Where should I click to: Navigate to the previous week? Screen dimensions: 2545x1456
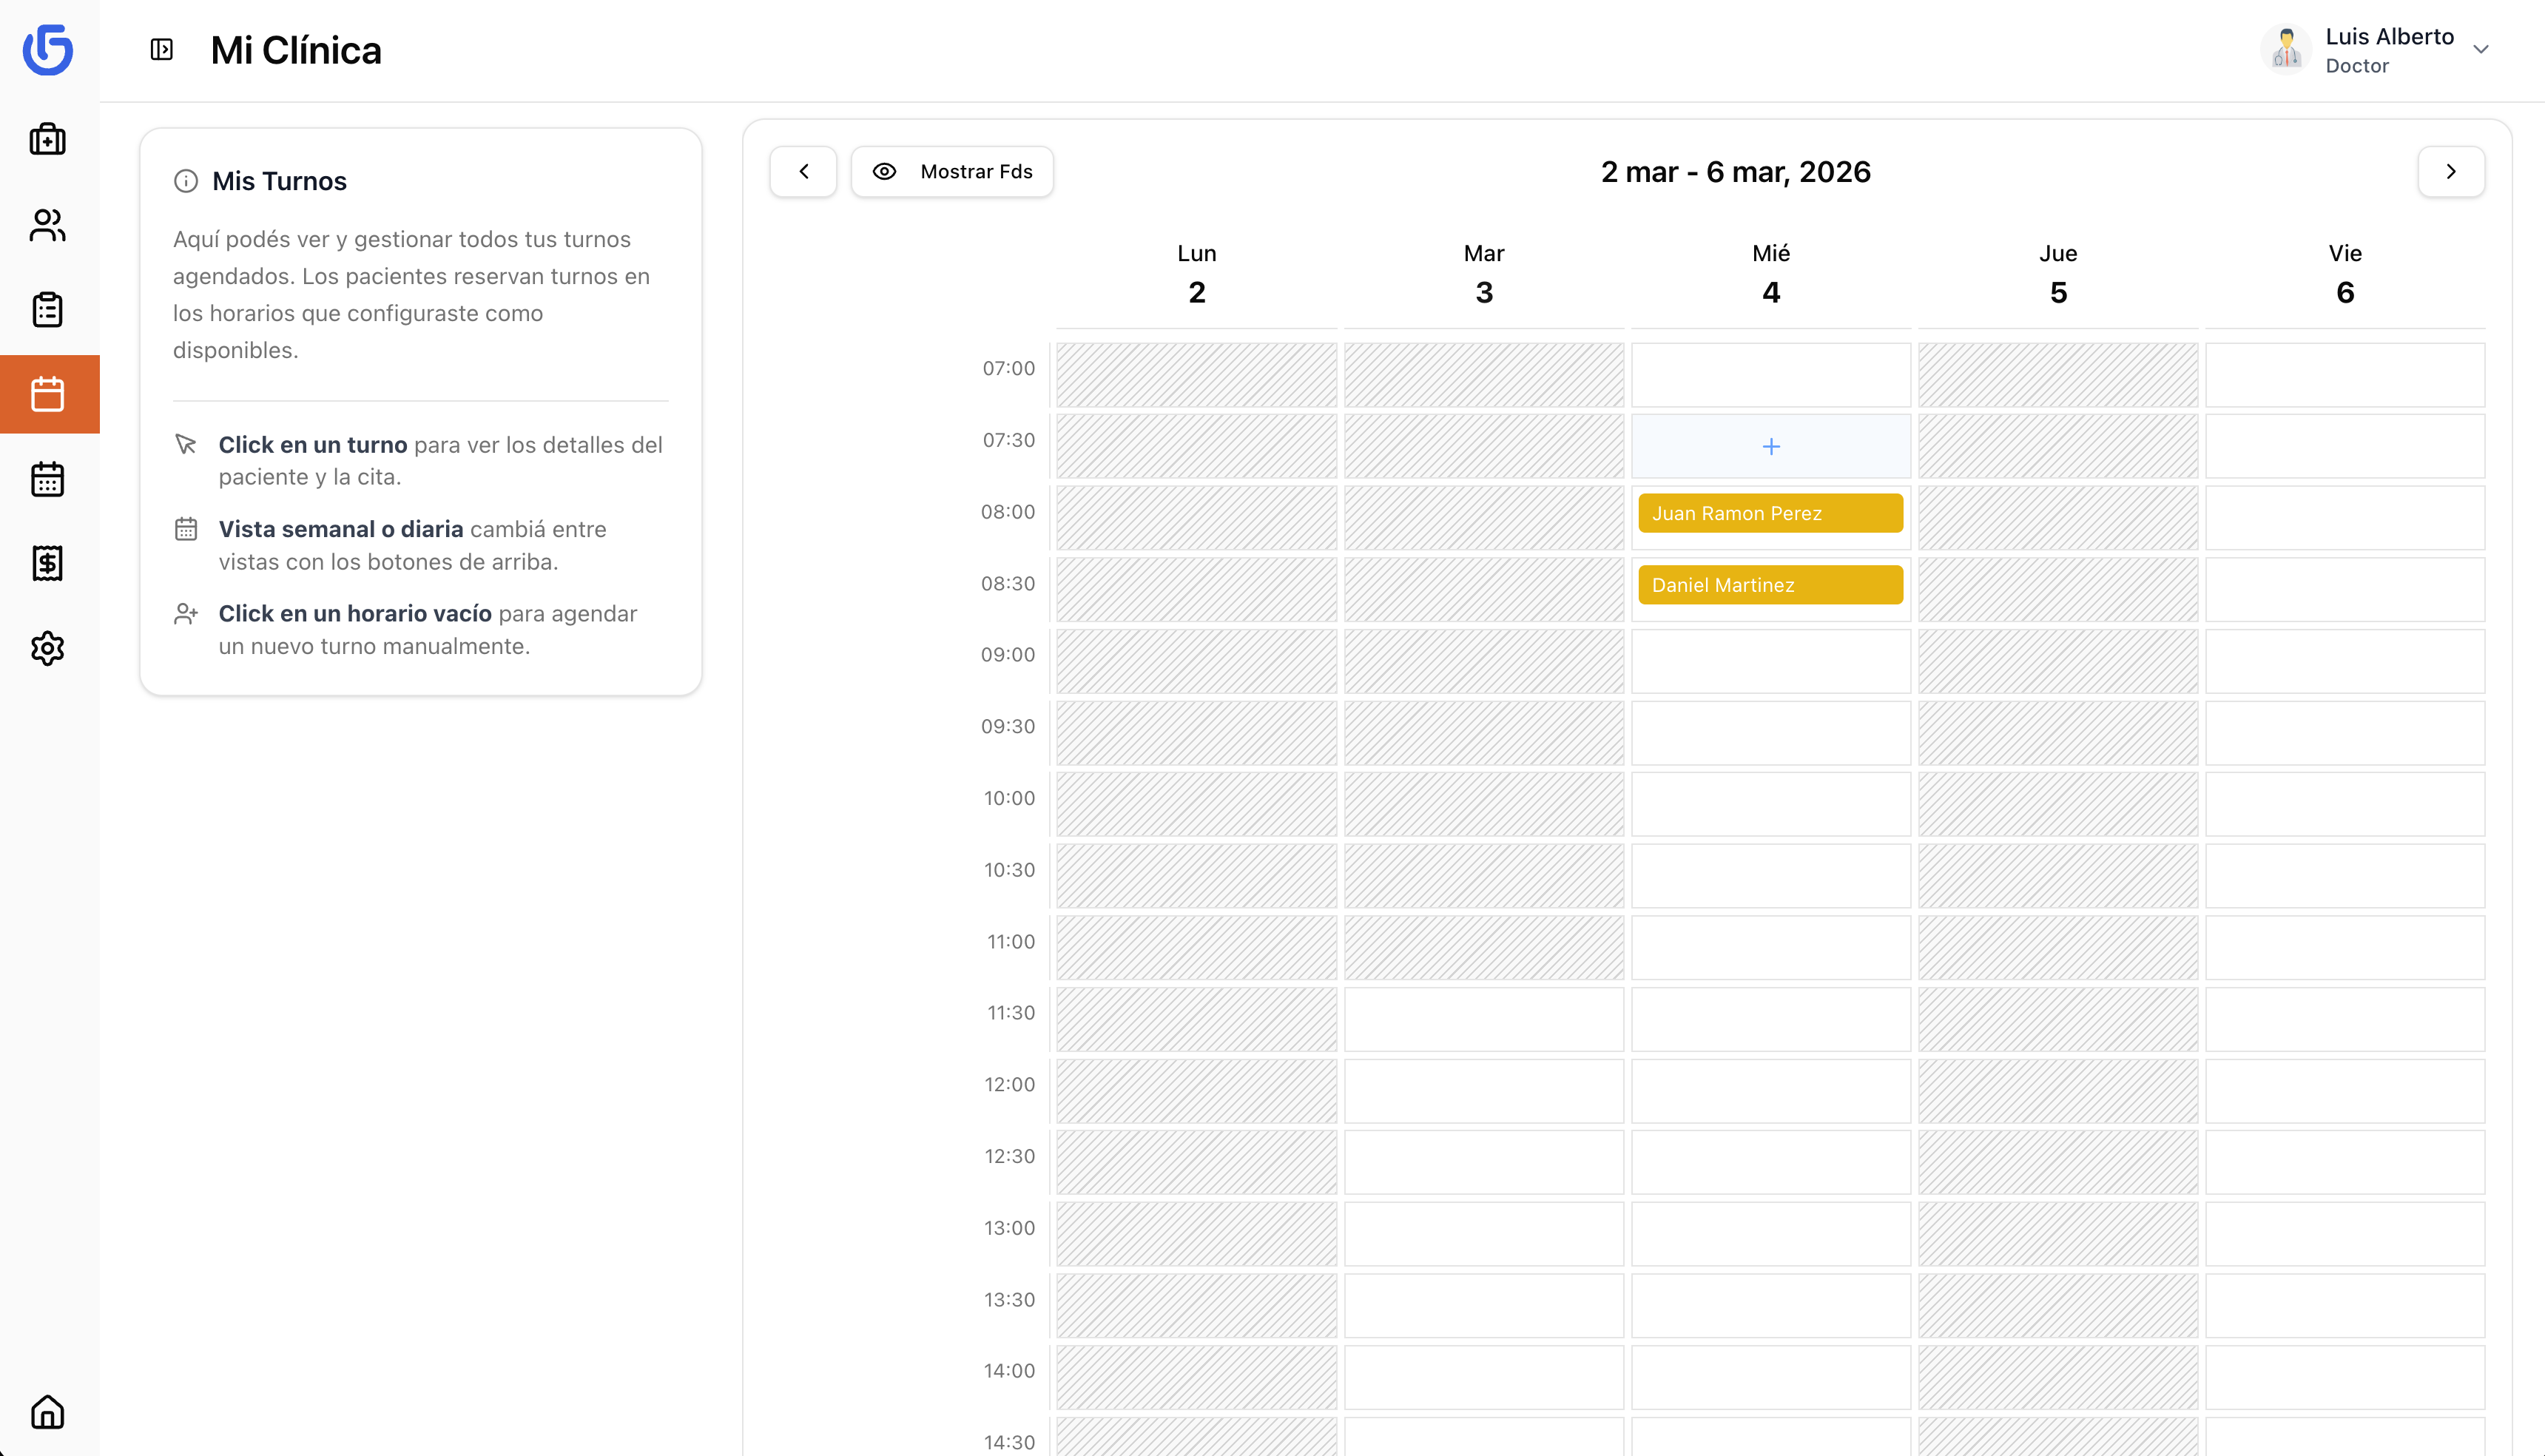pos(803,171)
